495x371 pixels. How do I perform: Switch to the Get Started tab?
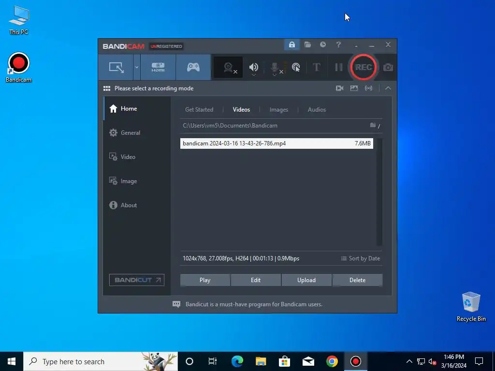pyautogui.click(x=199, y=110)
